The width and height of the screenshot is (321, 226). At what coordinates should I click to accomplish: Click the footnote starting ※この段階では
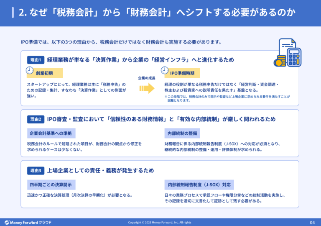(227, 98)
